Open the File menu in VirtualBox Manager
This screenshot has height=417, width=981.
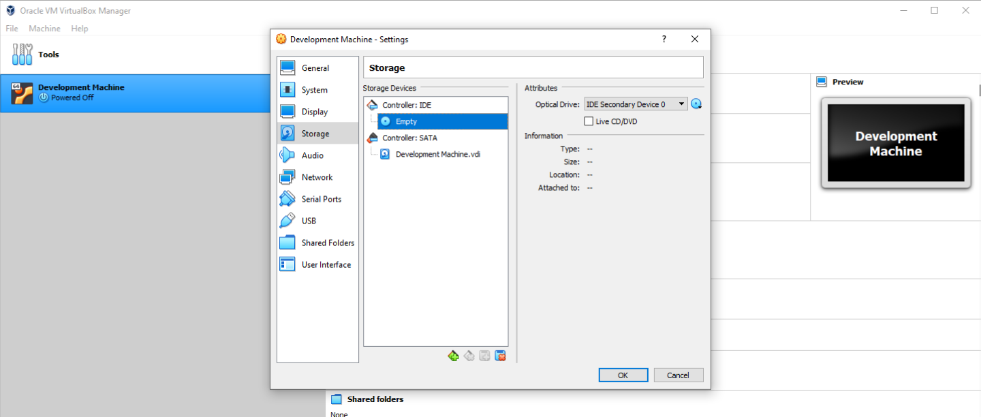click(12, 29)
